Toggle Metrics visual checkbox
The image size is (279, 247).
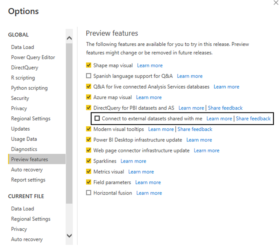tap(89, 172)
